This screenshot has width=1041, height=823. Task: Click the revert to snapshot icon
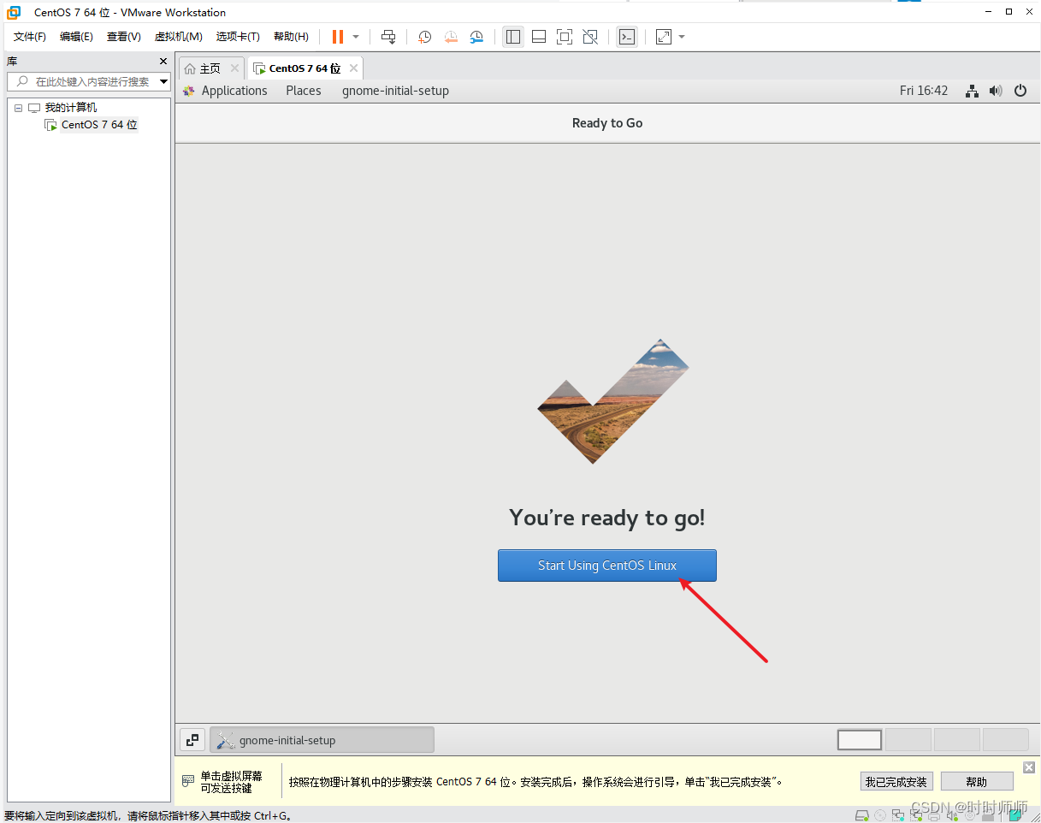coord(451,37)
